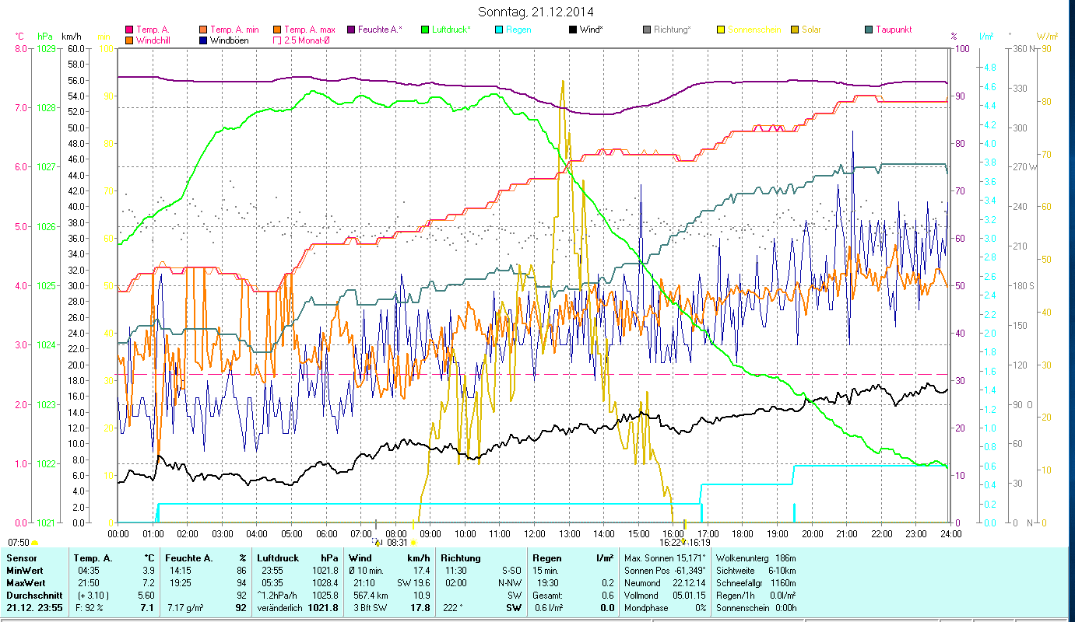
Task: Click the chart title 'Sonntag, 21.12.2014'
Action: point(537,12)
